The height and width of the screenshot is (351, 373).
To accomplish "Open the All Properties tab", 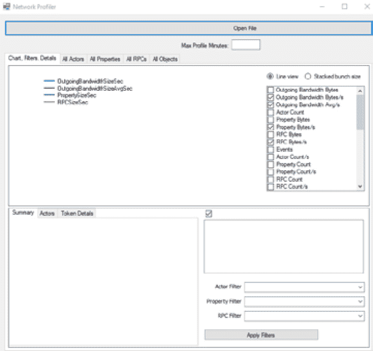I will click(x=105, y=59).
